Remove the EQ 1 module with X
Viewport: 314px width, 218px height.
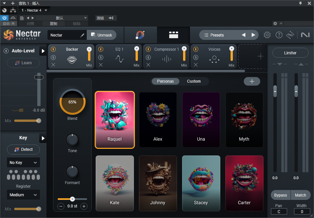(101, 65)
